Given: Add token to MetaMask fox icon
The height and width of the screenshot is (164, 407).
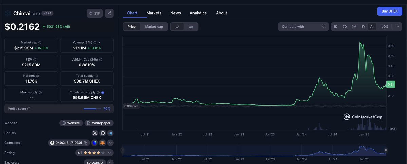Looking at the screenshot, I should click(103, 143).
